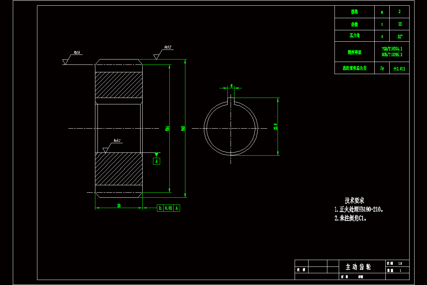
Task: Click the Fp symbol cell
Action: pos(382,68)
